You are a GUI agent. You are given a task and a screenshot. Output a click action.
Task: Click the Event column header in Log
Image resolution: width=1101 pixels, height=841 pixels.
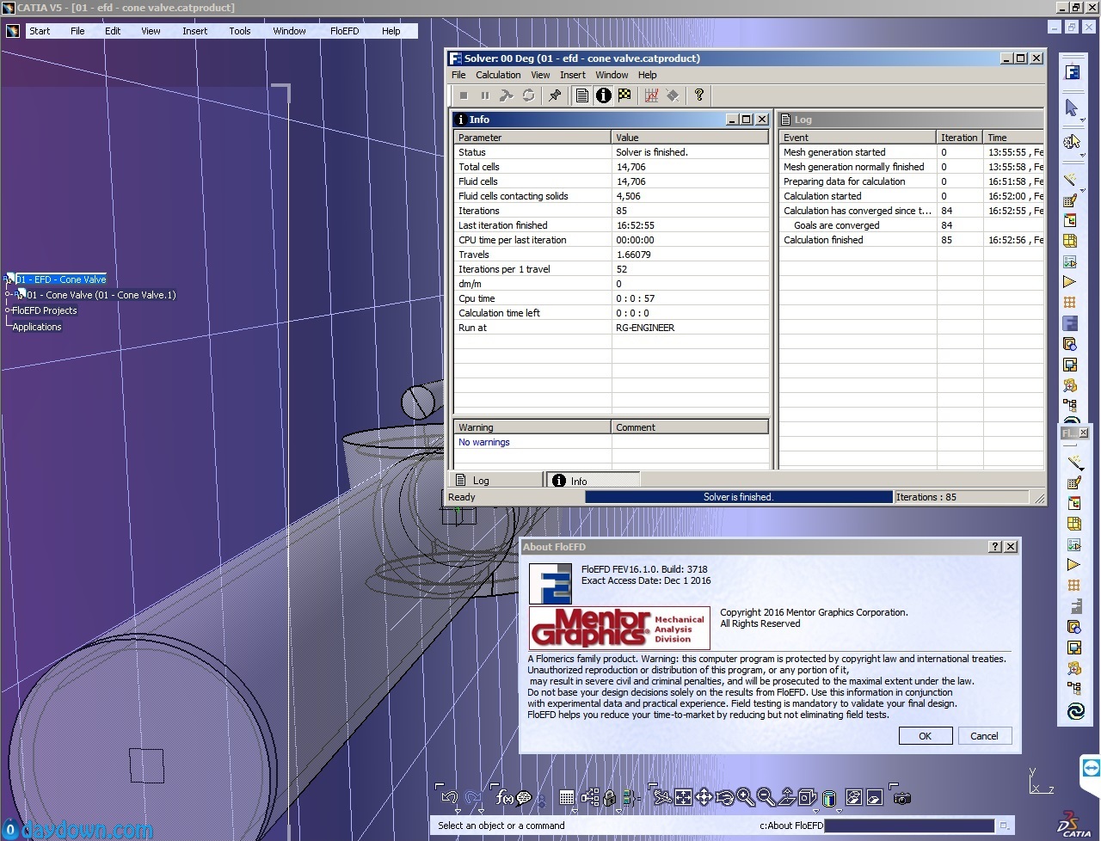pos(858,138)
